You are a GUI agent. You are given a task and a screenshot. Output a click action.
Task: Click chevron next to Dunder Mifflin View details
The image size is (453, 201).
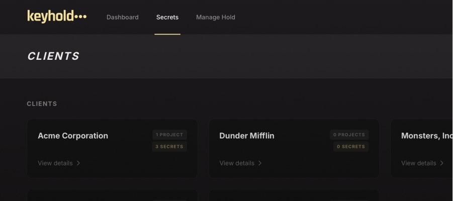click(260, 163)
